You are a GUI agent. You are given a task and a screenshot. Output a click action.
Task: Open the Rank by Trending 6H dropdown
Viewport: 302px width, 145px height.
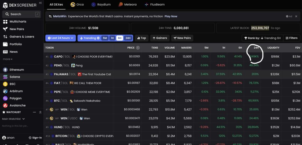coord(262,38)
